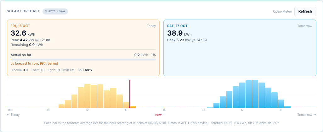323x132 pixels.
Task: Click the SoC 48% value
Action: [x=85, y=70]
